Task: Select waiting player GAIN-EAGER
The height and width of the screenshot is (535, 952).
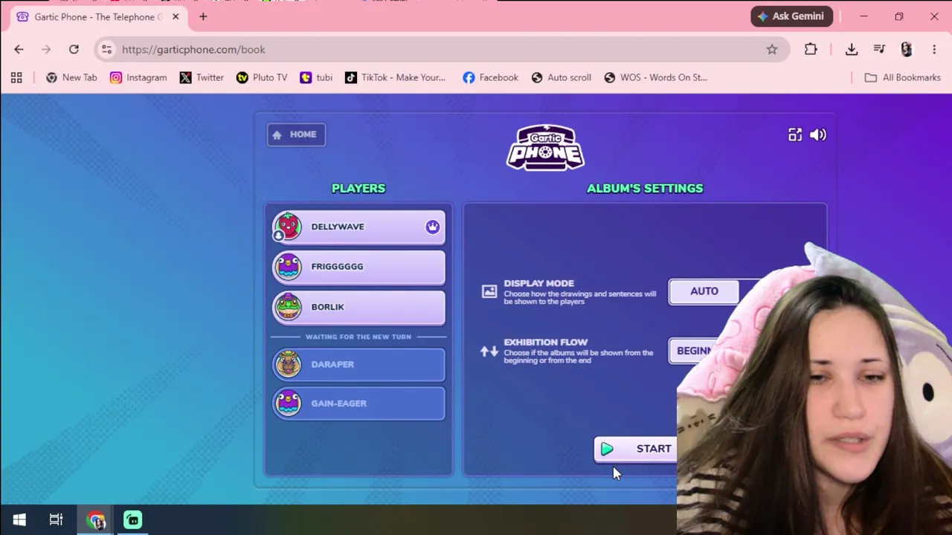Action: pos(358,403)
